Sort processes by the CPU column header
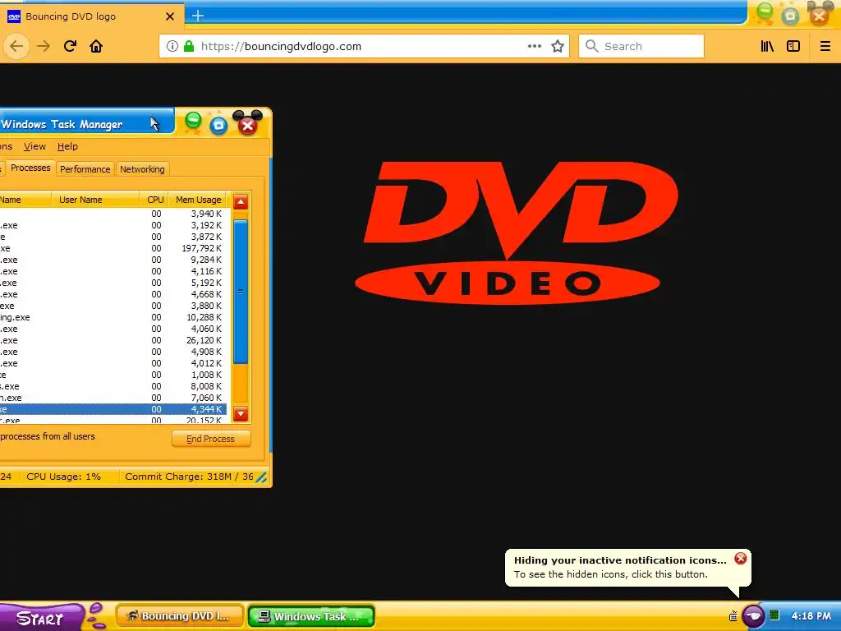This screenshot has height=631, width=841. [x=154, y=200]
